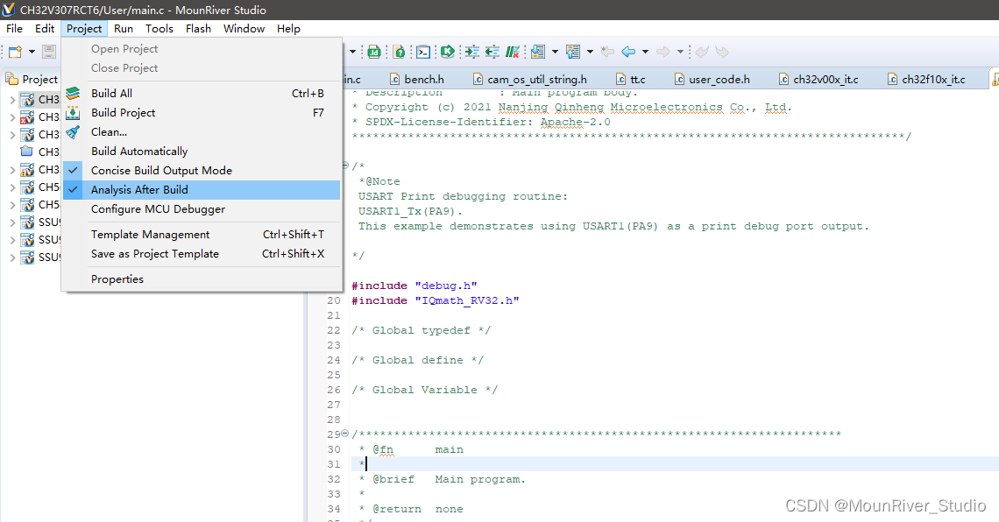This screenshot has width=999, height=522.
Task: Switch to the tt.c tab
Action: [631, 79]
